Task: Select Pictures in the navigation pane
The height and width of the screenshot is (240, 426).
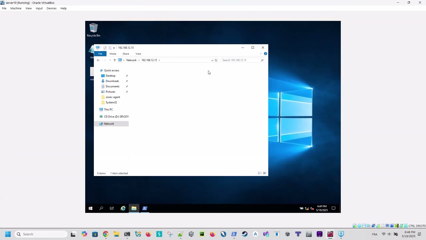Action: click(110, 92)
